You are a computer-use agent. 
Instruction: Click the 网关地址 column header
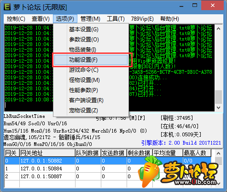pyautogui.click(x=47, y=153)
